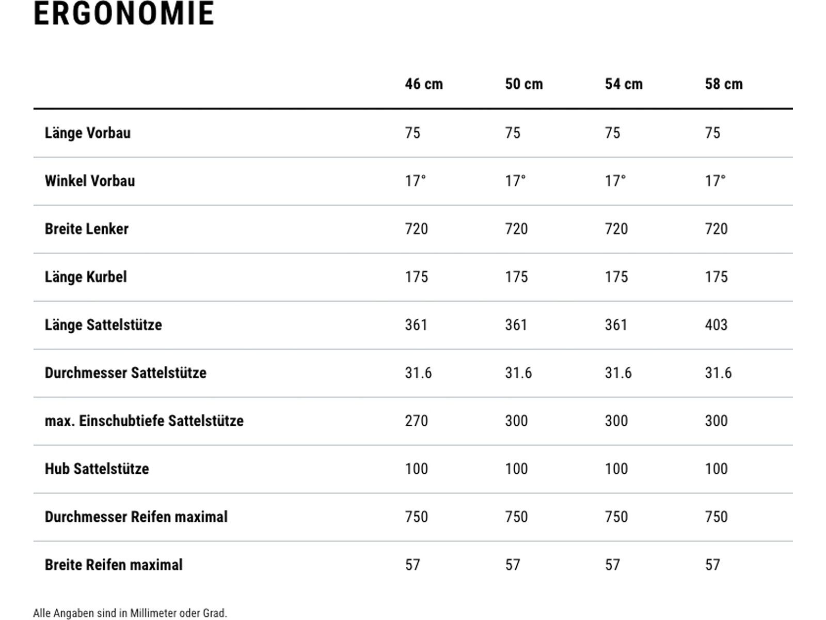
Task: Click the Länge Vorbau row label
Action: click(x=88, y=133)
